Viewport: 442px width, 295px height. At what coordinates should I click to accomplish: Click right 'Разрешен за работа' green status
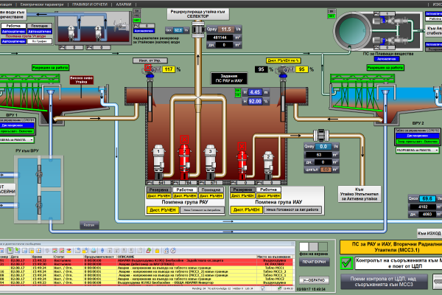coord(385,68)
